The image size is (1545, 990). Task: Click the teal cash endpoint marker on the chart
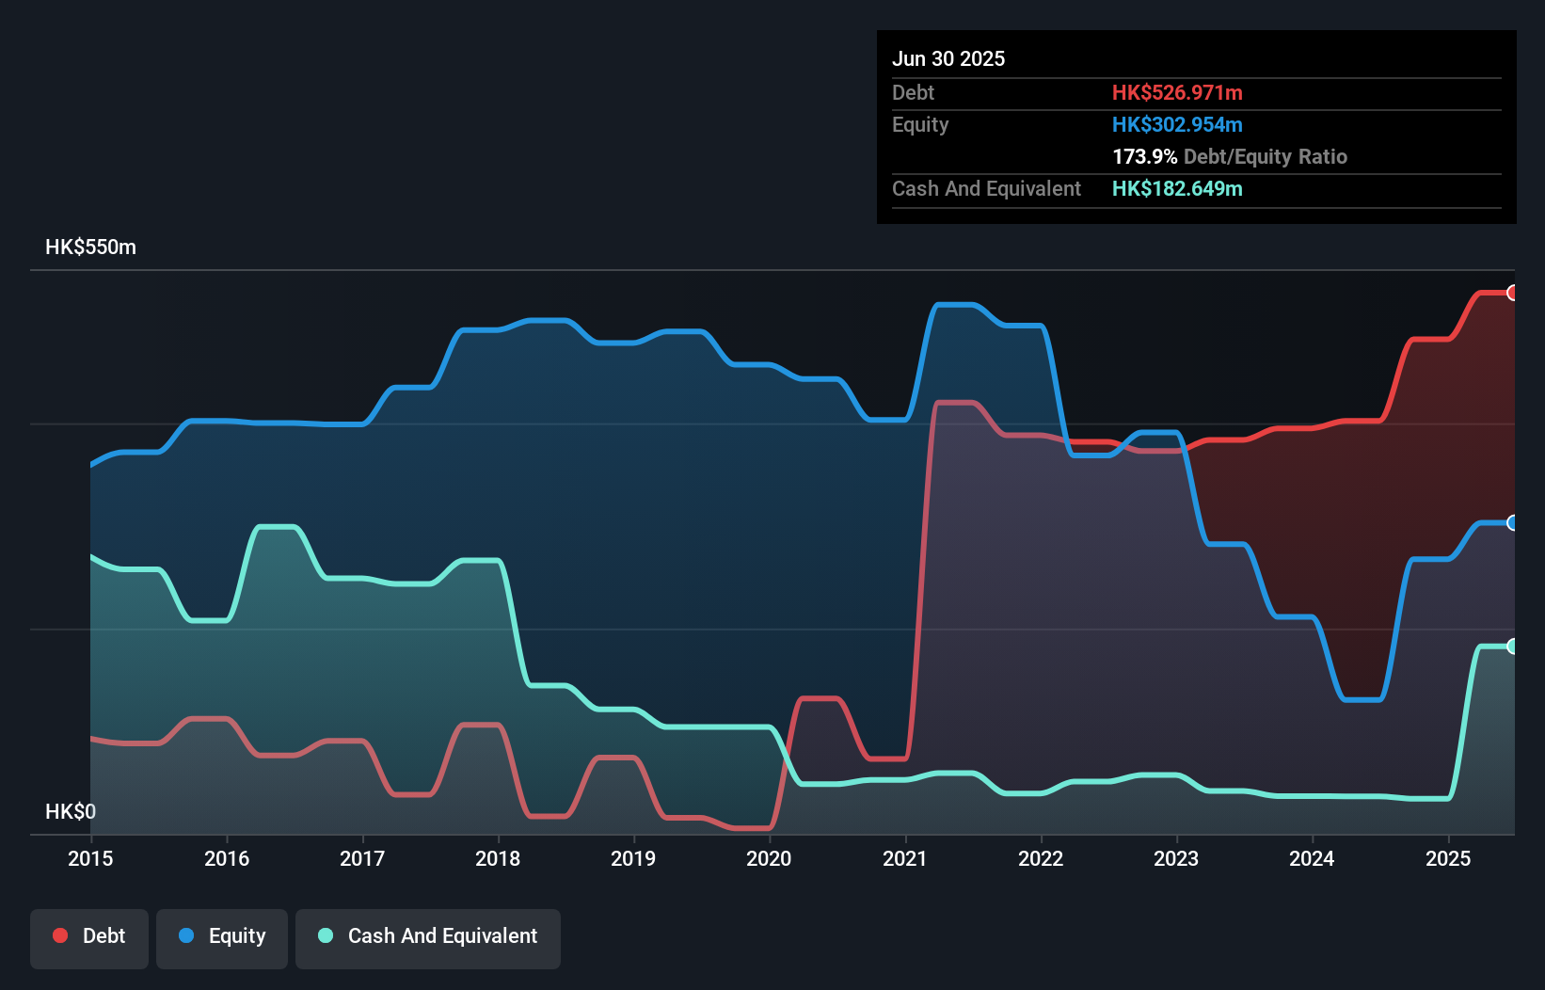click(1511, 647)
